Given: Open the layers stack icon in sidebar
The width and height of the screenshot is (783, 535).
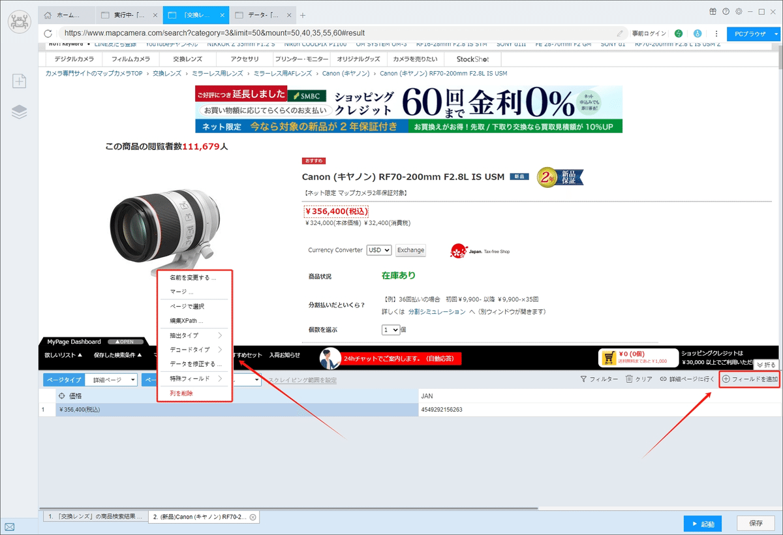Looking at the screenshot, I should [x=20, y=112].
